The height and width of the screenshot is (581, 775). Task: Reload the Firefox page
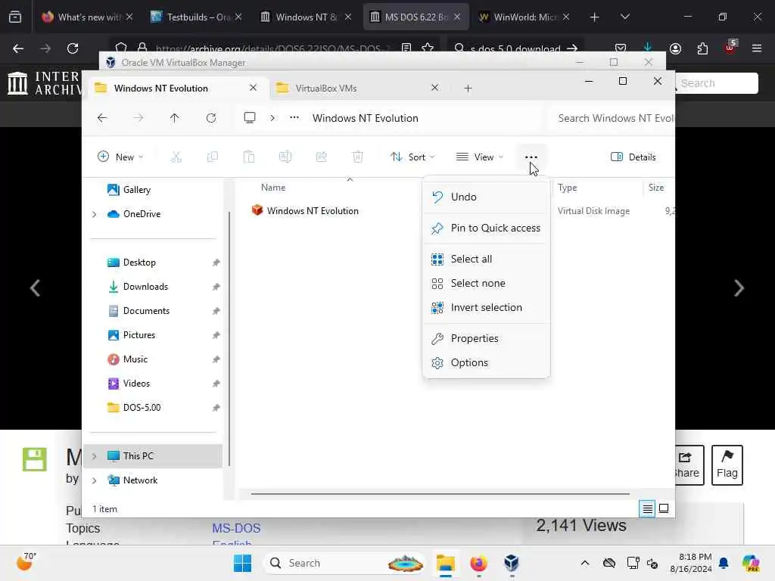[x=73, y=48]
